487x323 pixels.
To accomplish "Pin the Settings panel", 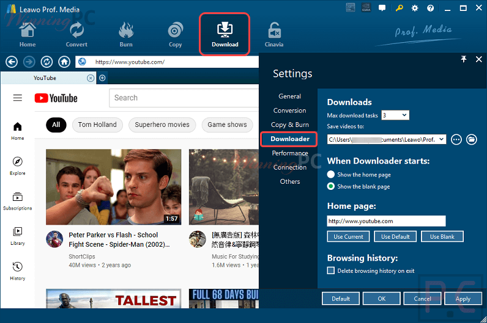I will [x=464, y=59].
